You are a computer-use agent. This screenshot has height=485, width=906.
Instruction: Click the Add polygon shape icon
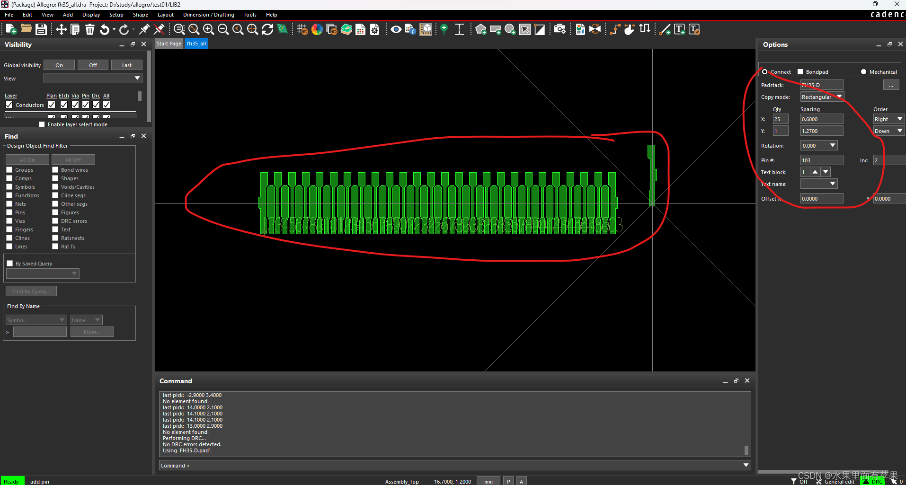480,29
